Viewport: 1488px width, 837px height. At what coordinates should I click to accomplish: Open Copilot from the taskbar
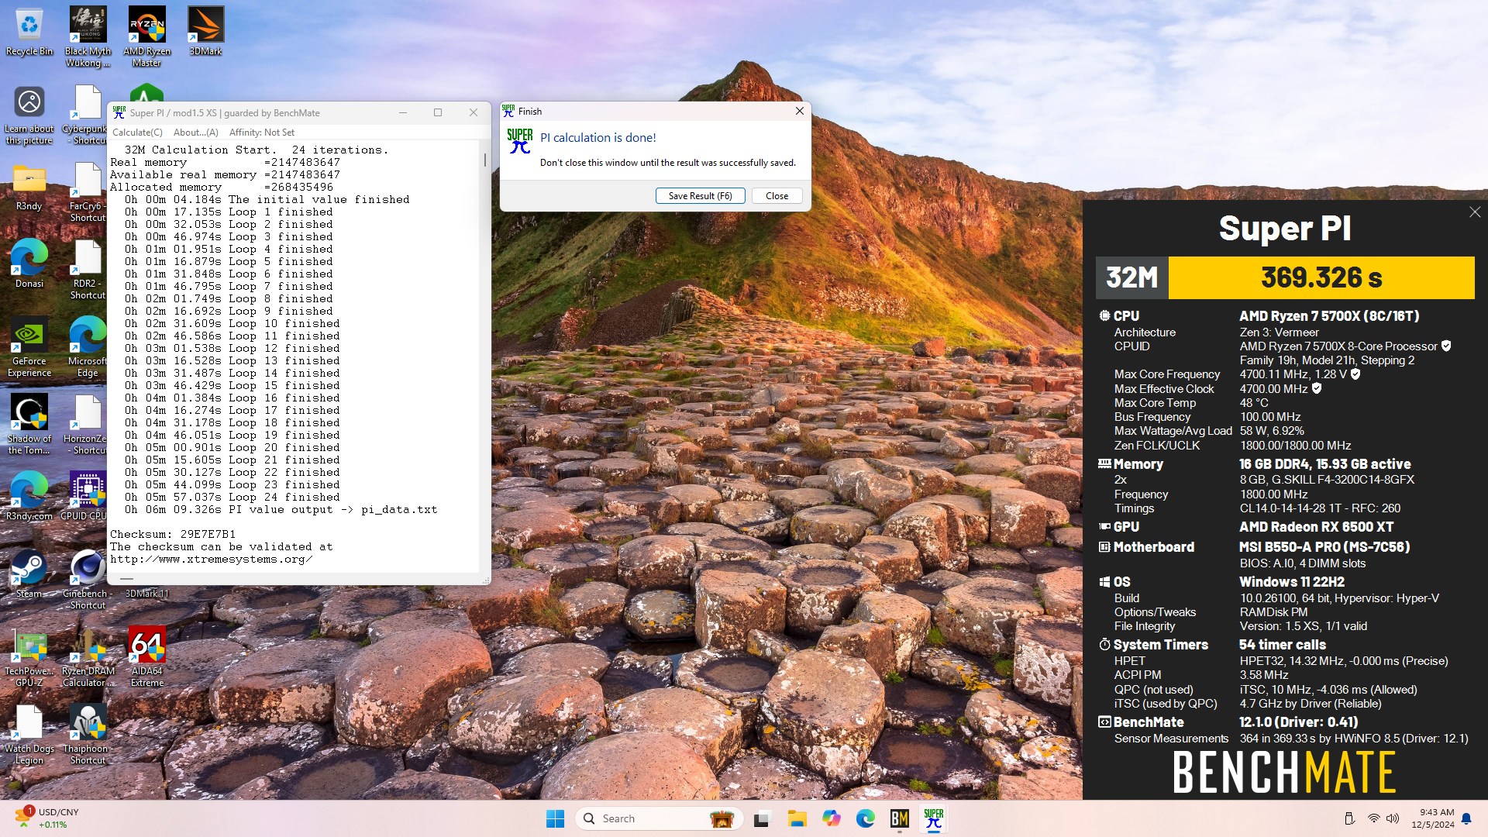coord(832,818)
